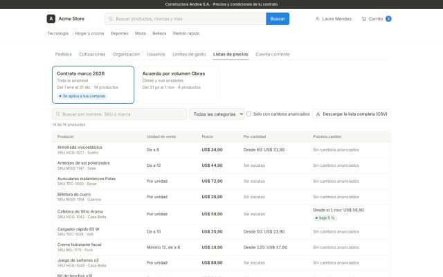Click Desde 120: US$ 17,90 quantity tier
Screen dimensions: 443x277
(265, 247)
